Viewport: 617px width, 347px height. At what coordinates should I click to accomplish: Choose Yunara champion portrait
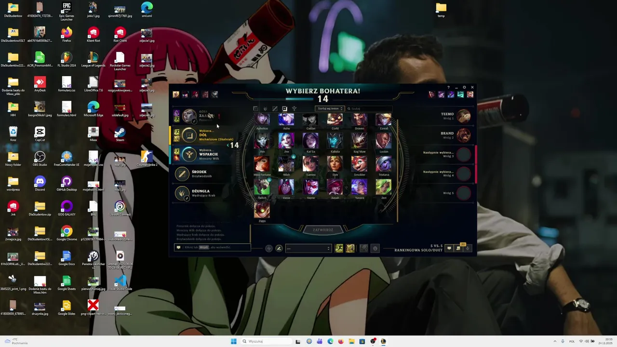(x=359, y=187)
